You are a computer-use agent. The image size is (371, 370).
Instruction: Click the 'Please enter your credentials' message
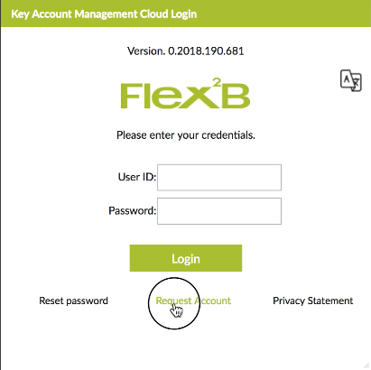(x=186, y=135)
